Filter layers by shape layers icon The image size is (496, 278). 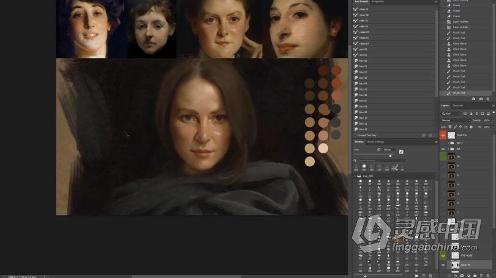click(483, 114)
